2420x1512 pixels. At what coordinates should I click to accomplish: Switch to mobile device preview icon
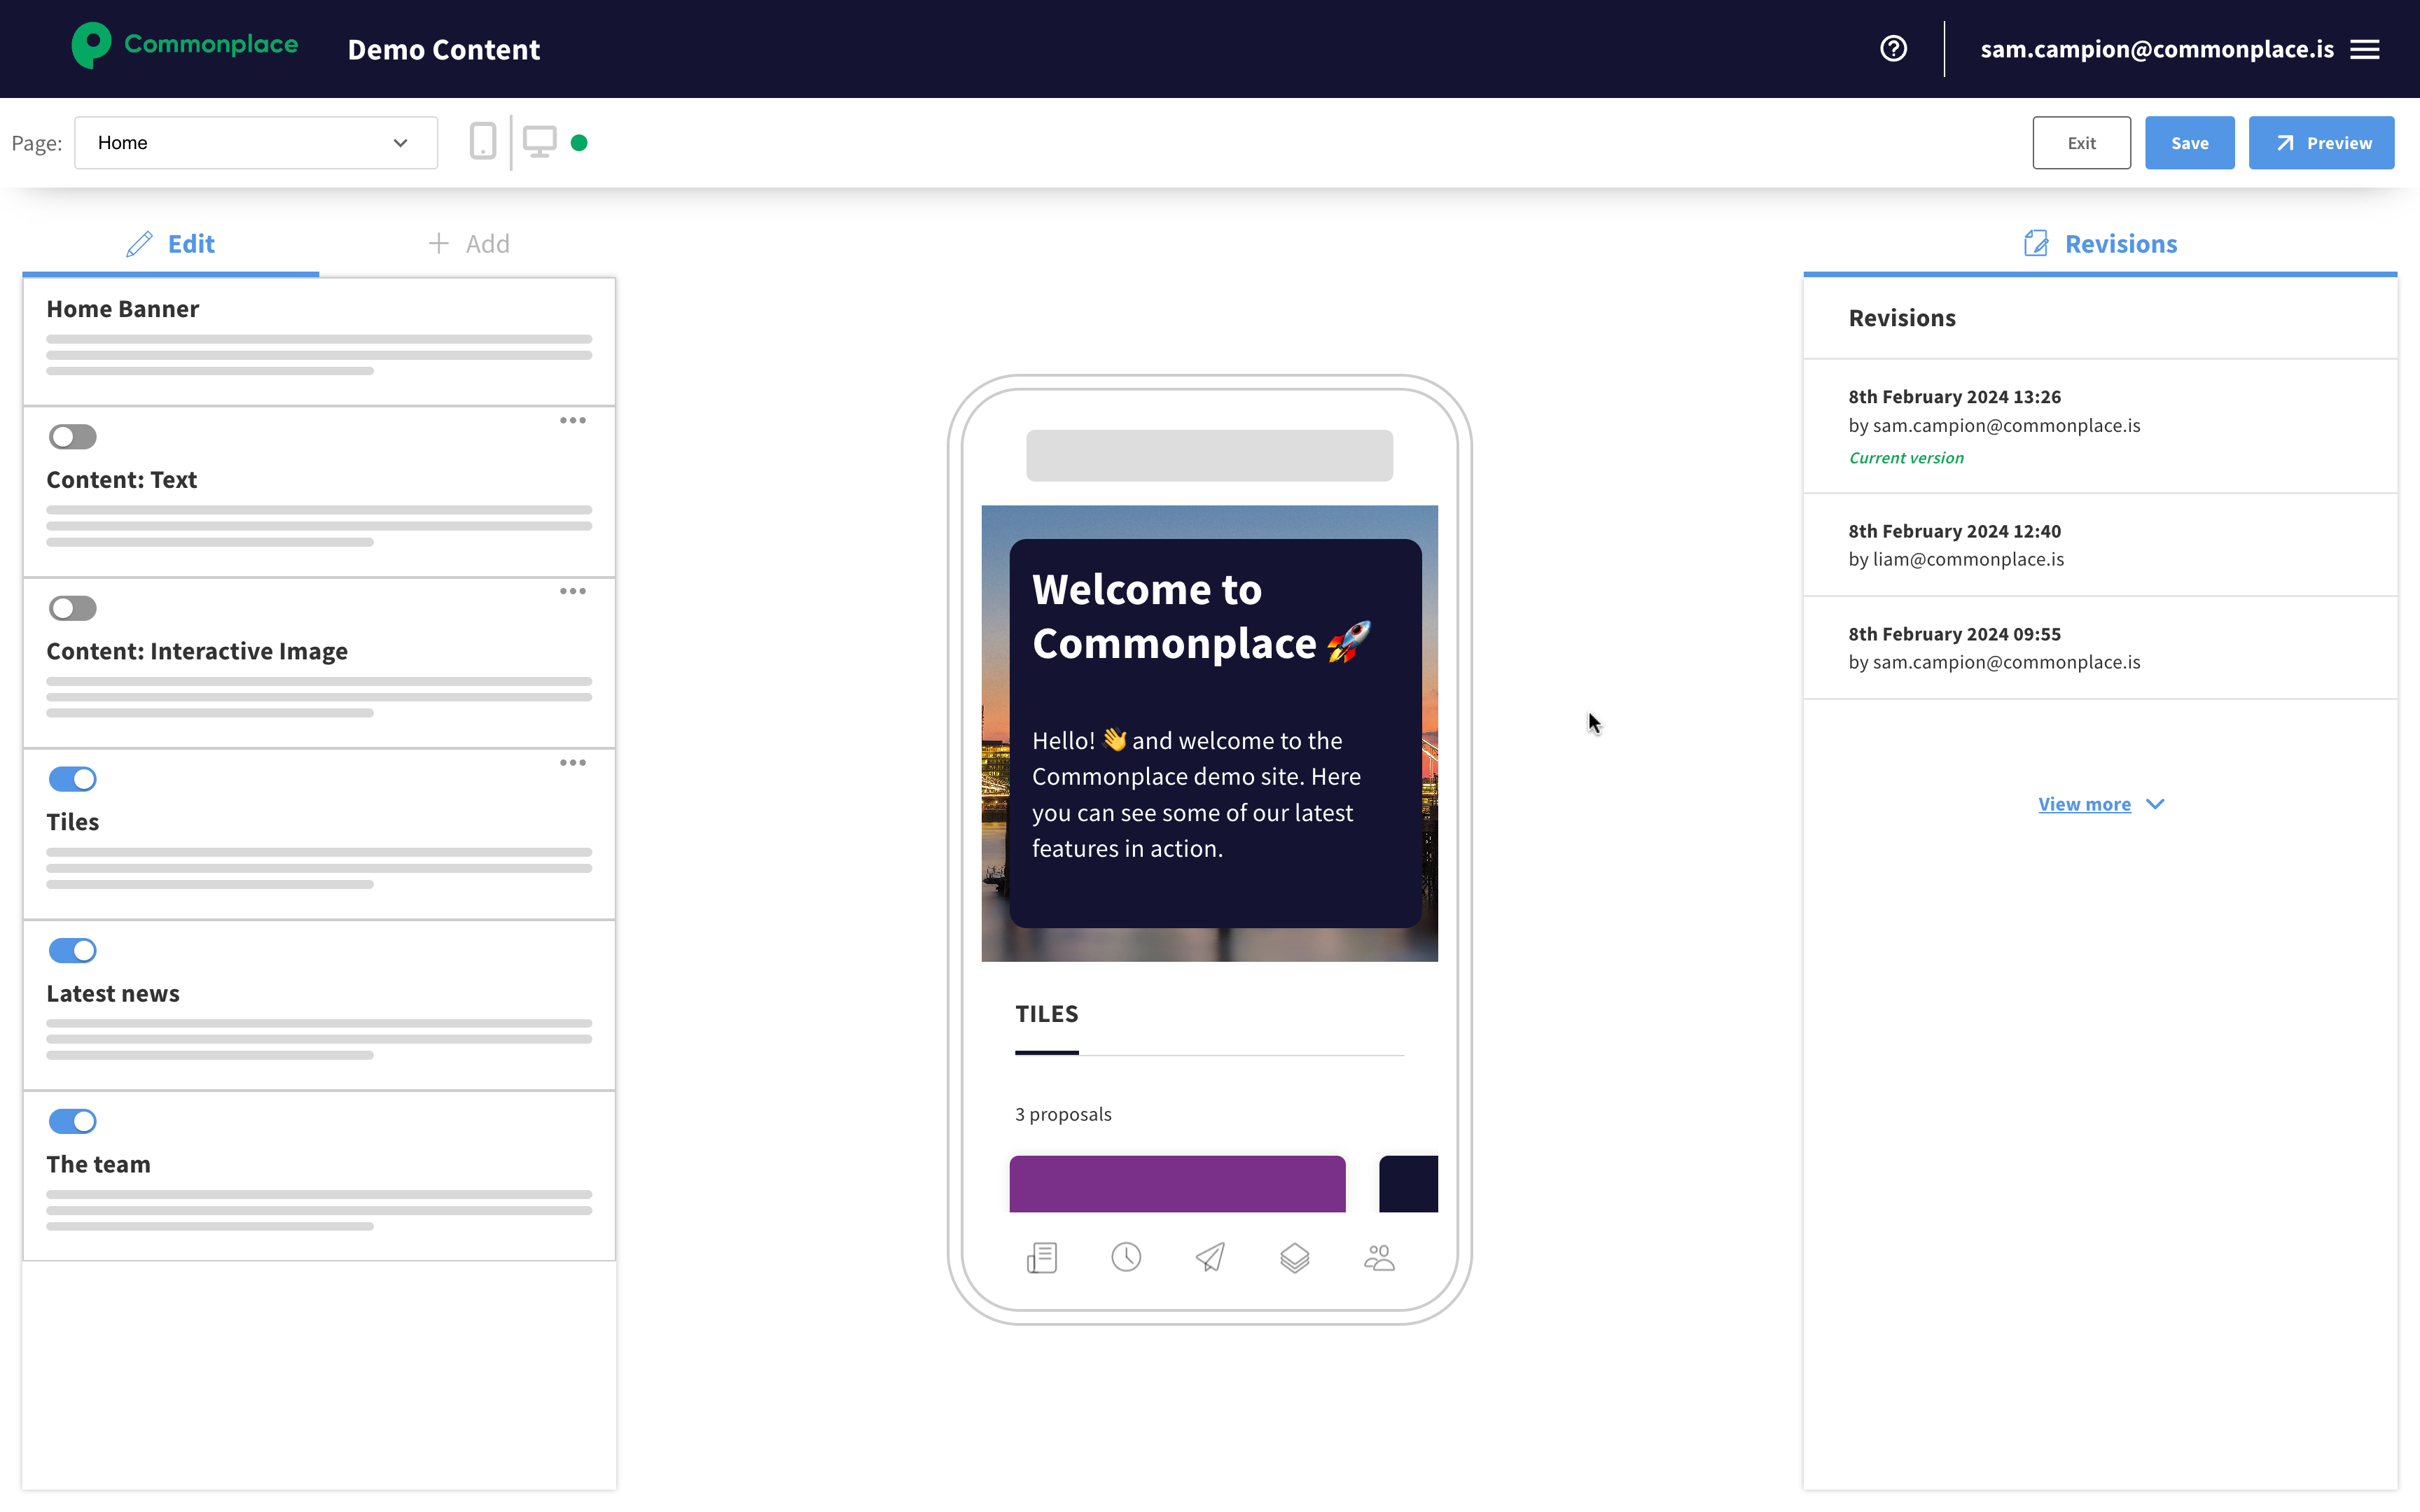[x=482, y=142]
